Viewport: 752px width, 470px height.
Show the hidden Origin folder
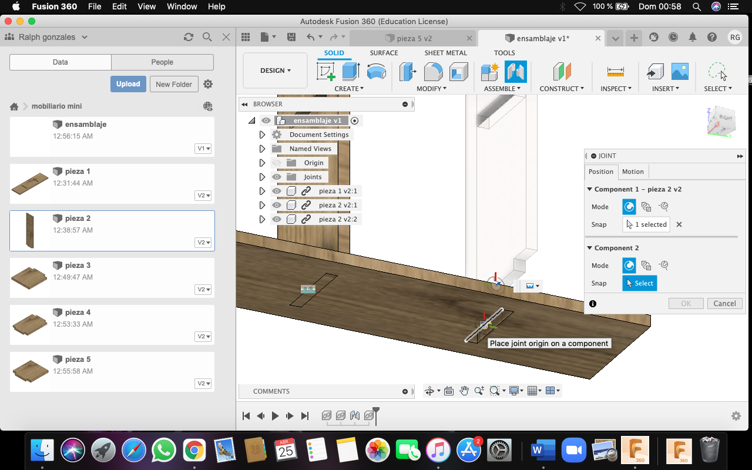[x=277, y=163]
